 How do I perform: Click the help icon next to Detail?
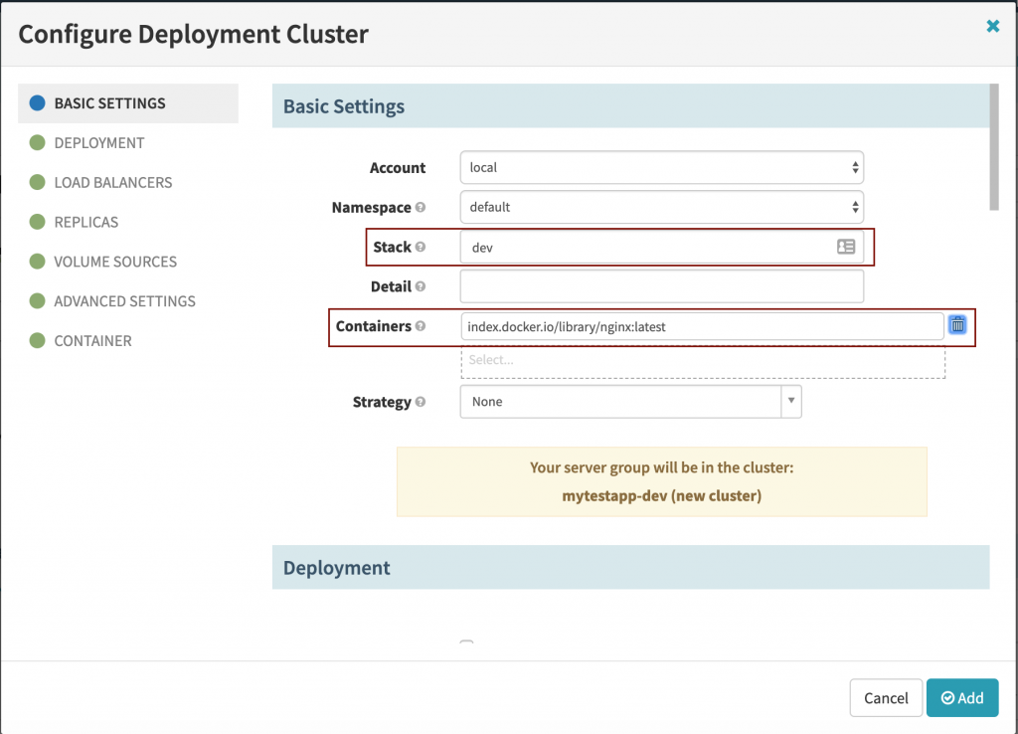click(x=421, y=287)
